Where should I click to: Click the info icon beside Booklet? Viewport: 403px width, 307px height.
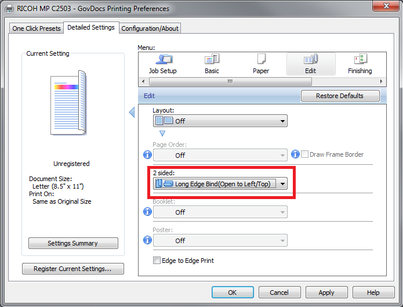pyautogui.click(x=147, y=211)
